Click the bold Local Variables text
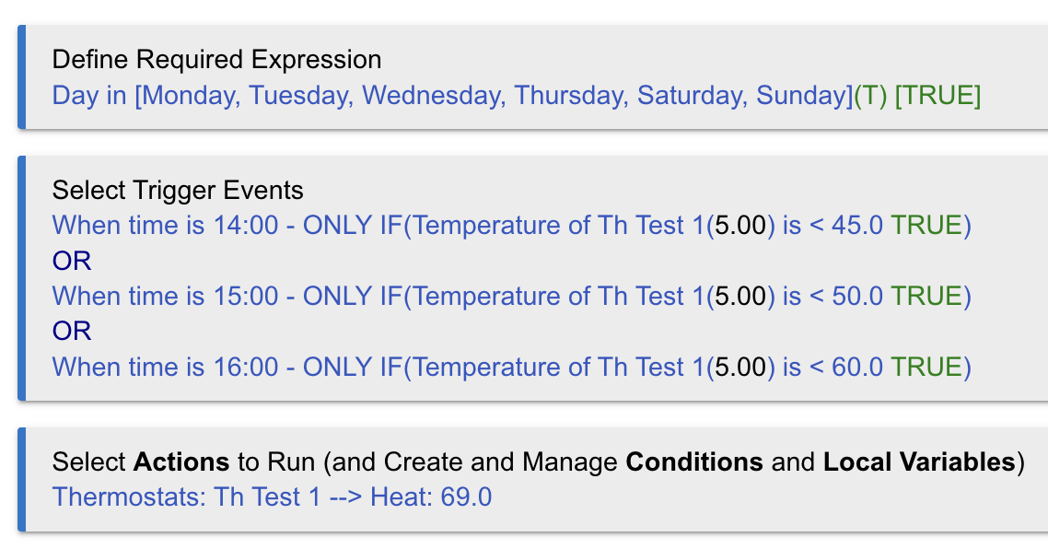The width and height of the screenshot is (1048, 549). click(x=918, y=462)
